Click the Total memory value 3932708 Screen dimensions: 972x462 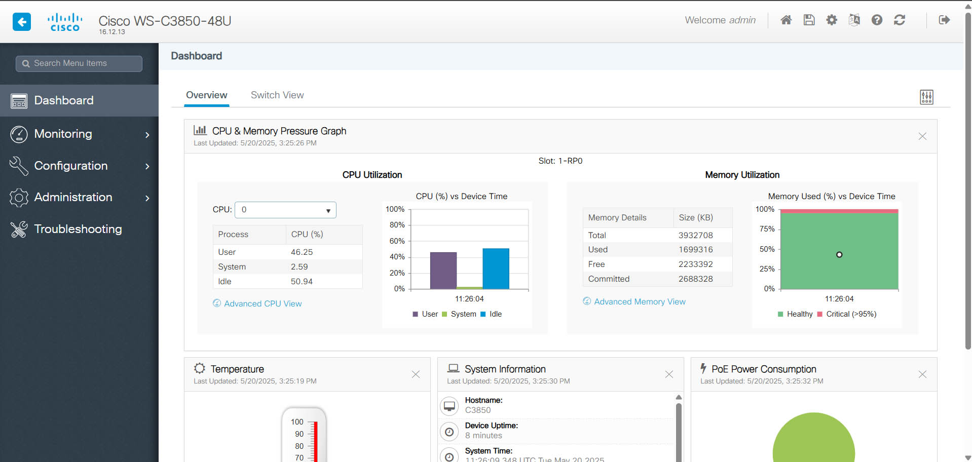pyautogui.click(x=695, y=236)
